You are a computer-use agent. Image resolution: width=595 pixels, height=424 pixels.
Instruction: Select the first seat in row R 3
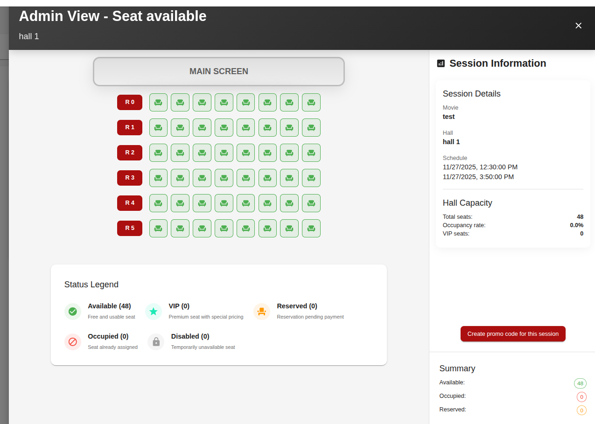point(158,178)
